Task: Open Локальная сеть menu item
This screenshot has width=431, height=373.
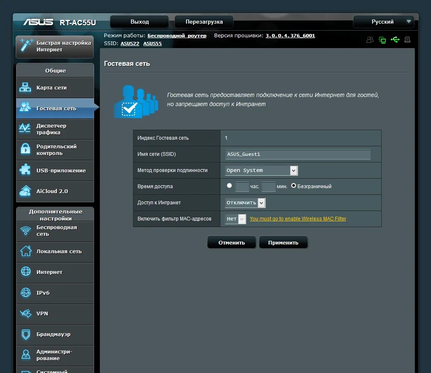Action: point(55,252)
